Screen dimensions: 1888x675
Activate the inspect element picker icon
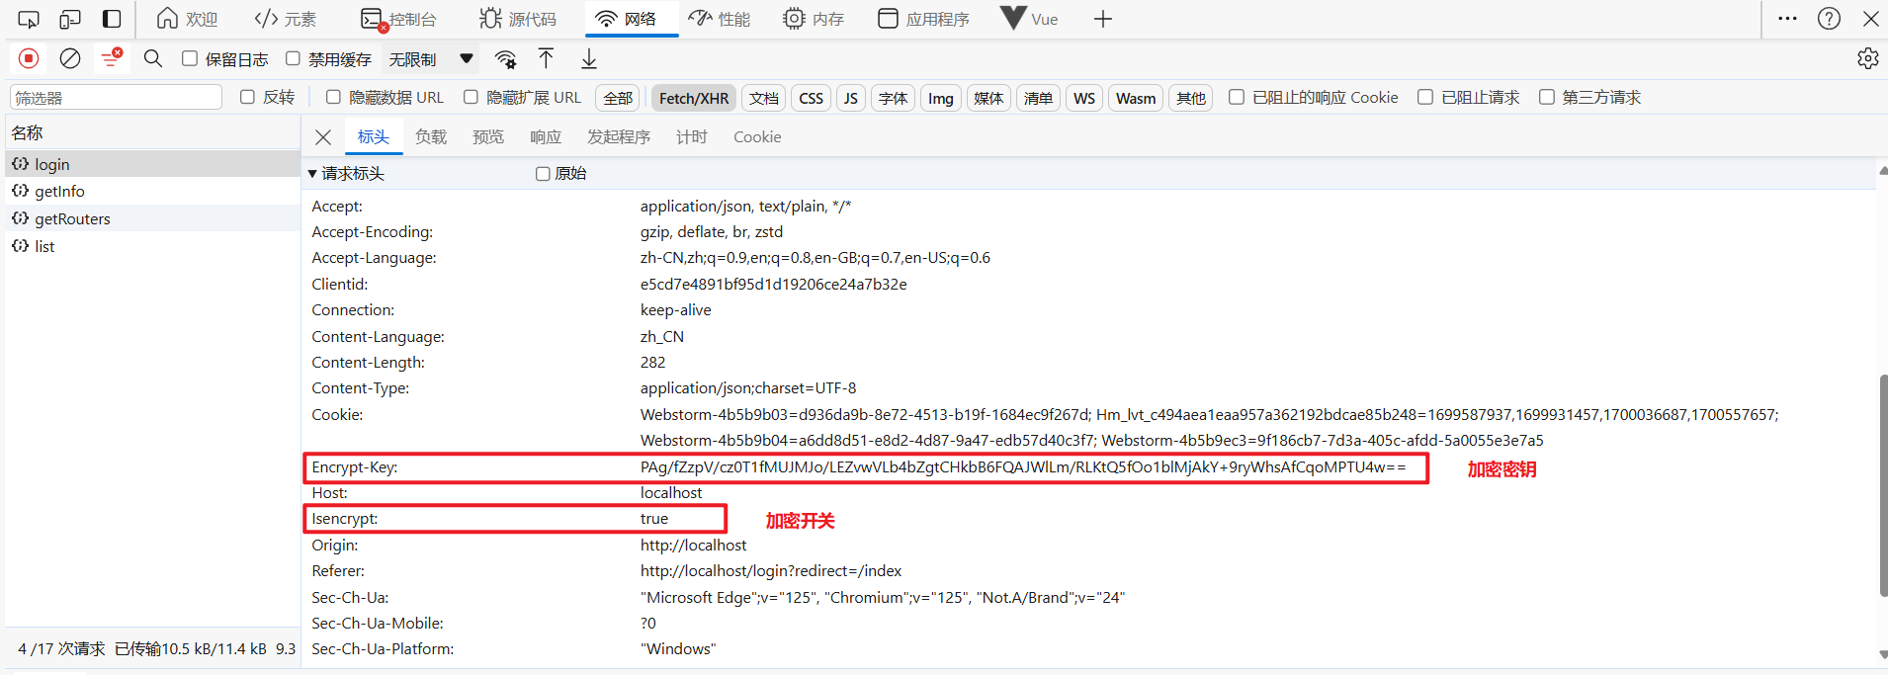[x=29, y=19]
